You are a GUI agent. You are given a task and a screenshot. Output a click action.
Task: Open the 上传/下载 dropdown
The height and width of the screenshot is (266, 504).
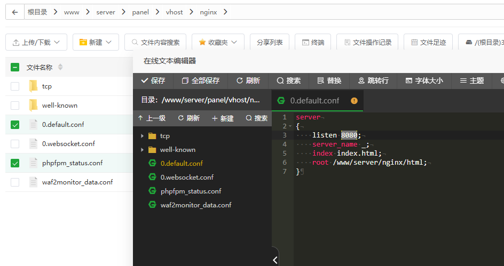(36, 42)
